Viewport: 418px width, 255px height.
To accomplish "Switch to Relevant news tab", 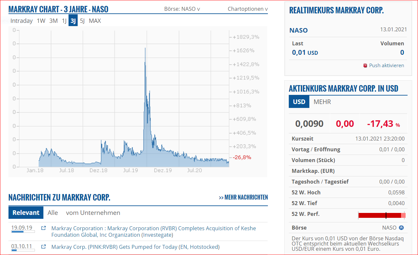I will (x=26, y=213).
